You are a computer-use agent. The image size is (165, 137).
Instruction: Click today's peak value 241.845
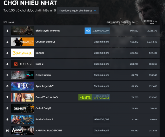153,131
